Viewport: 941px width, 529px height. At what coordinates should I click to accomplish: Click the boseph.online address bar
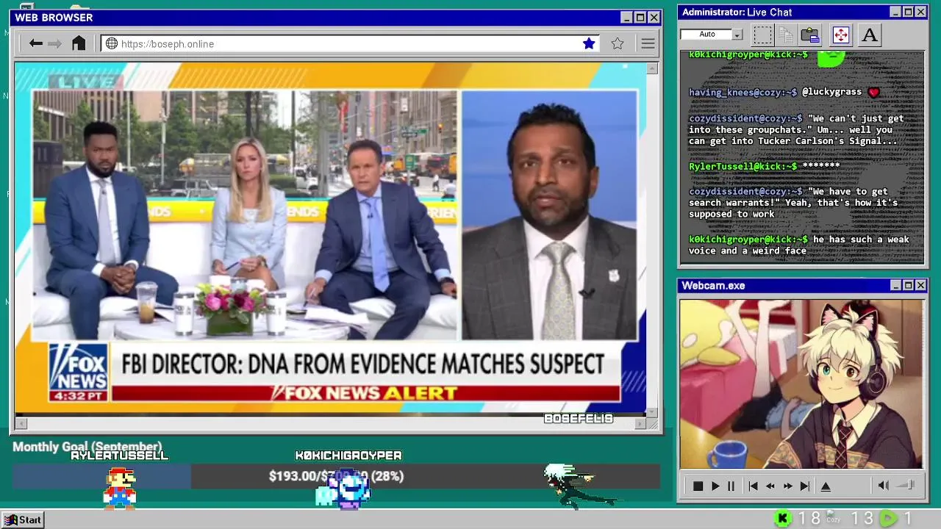(350, 44)
